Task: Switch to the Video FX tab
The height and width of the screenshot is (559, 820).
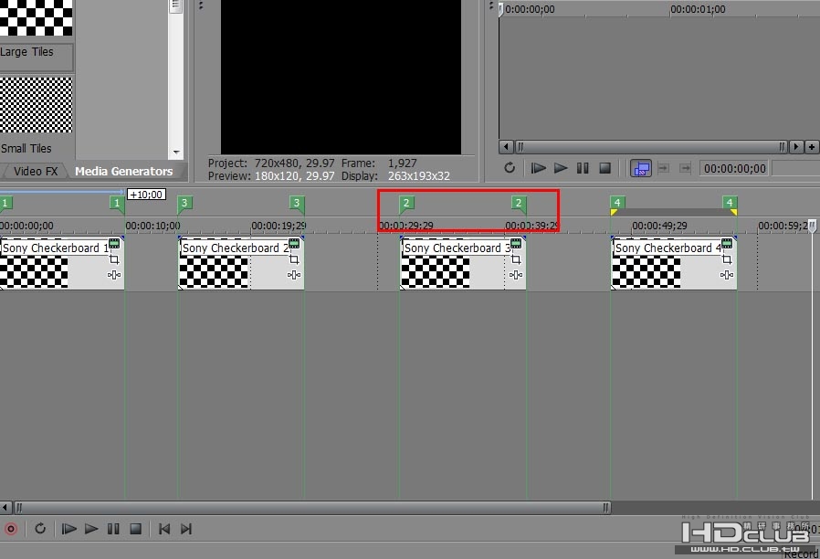Action: pyautogui.click(x=36, y=171)
